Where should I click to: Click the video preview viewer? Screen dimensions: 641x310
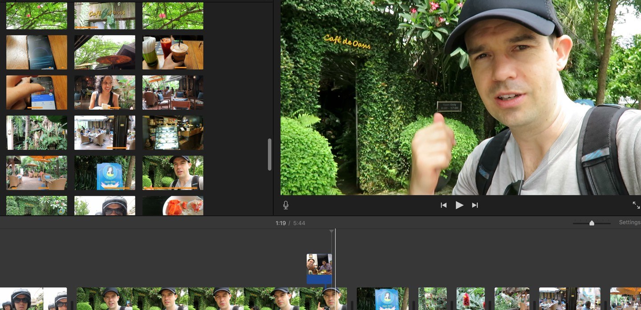tap(461, 97)
